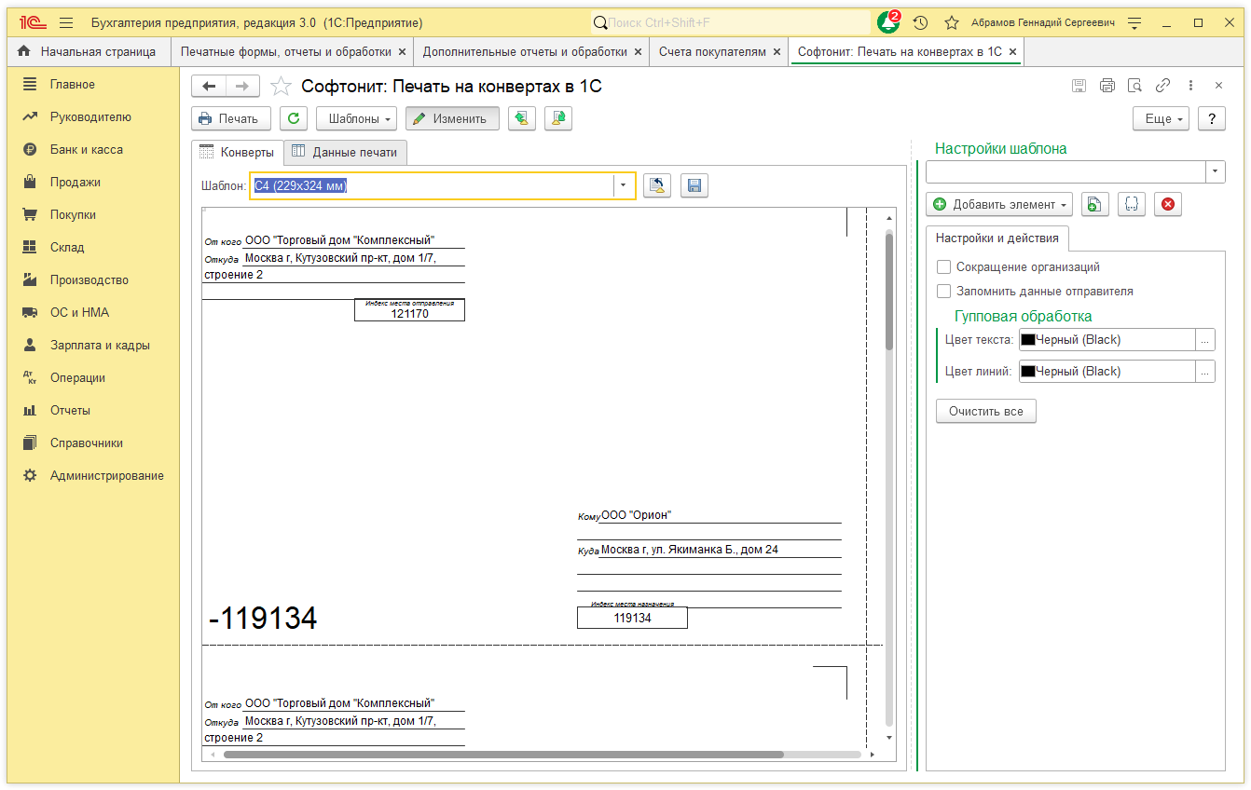Click the red delete element icon

1167,204
